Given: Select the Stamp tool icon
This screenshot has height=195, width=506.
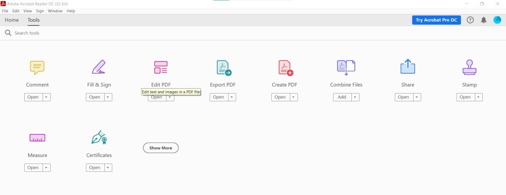Looking at the screenshot, I should [469, 67].
